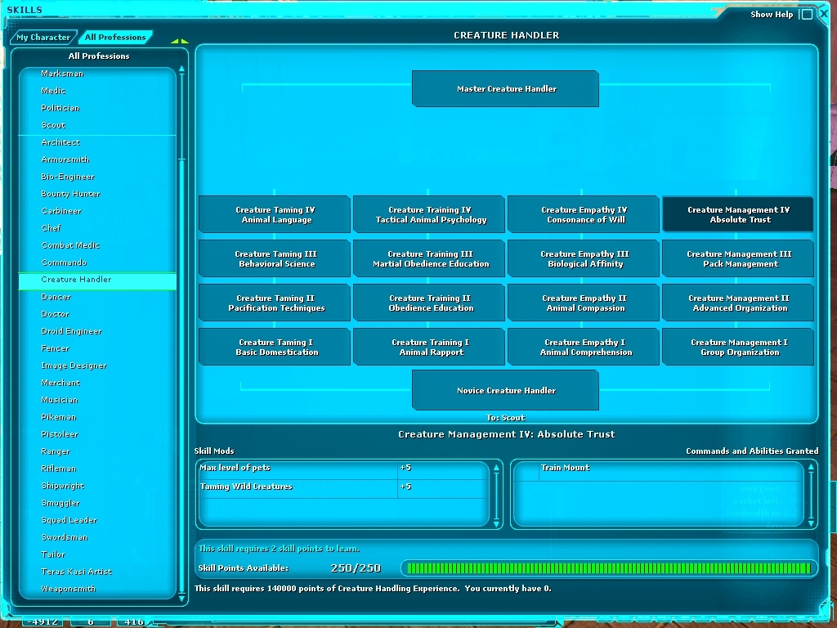This screenshot has width=837, height=628.
Task: Select Creature Training I Animal Rapport
Action: (429, 347)
